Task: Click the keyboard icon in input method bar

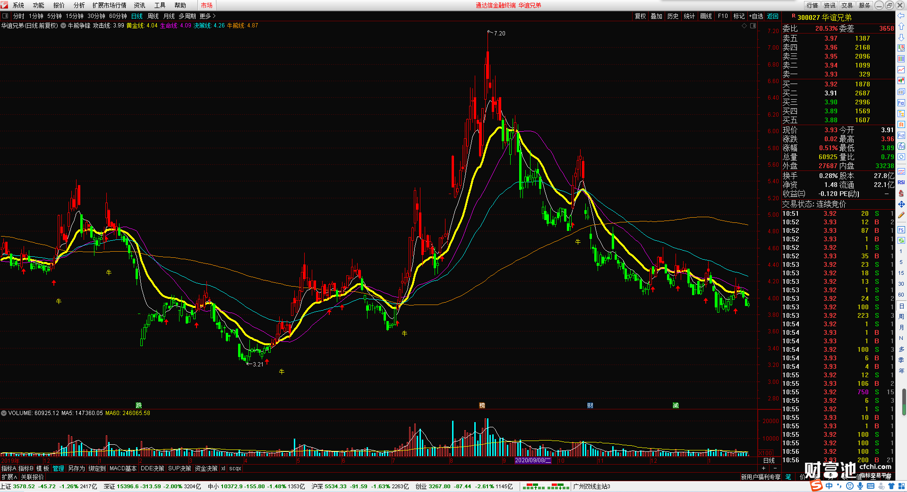Action: click(x=870, y=486)
